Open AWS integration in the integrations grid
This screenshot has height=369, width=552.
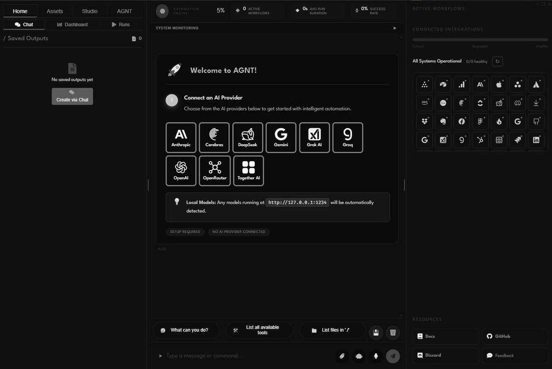[424, 103]
